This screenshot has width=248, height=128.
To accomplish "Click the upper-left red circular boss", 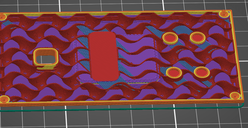I will coord(170,38).
